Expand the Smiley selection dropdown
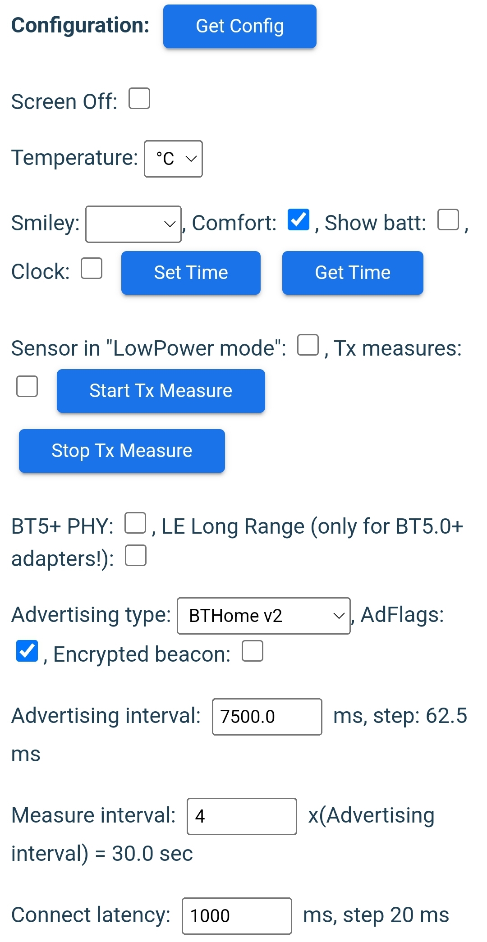The image size is (487, 942). tap(133, 224)
